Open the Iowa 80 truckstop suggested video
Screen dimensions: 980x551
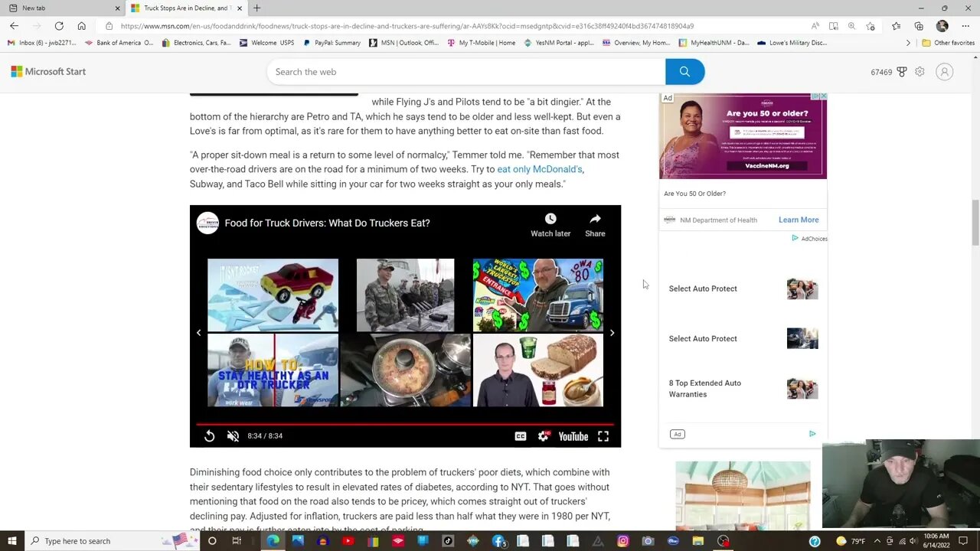pyautogui.click(x=538, y=295)
